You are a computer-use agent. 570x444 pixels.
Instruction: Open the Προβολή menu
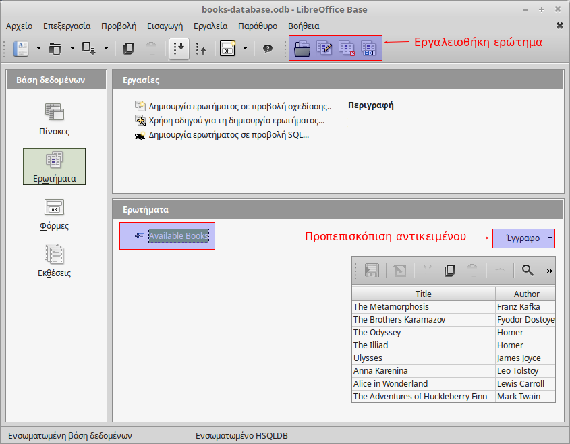119,26
